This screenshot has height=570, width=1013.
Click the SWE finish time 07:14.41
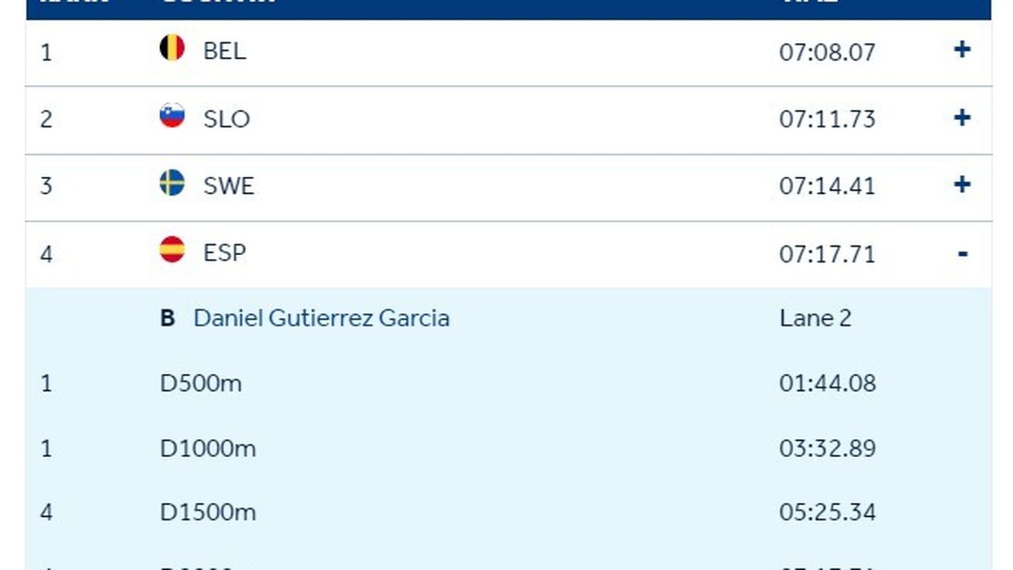[827, 186]
